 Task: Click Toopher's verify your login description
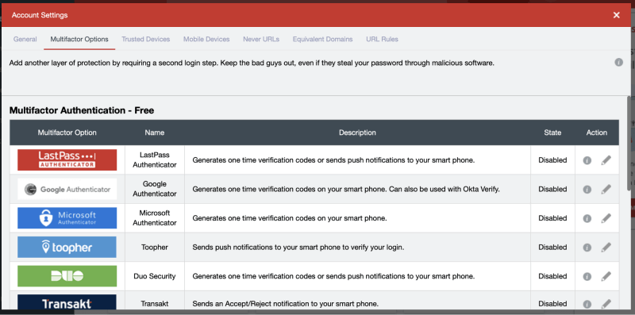(x=298, y=248)
